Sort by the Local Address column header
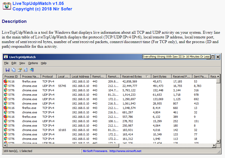This screenshot has width=225, height=158. click(80, 77)
